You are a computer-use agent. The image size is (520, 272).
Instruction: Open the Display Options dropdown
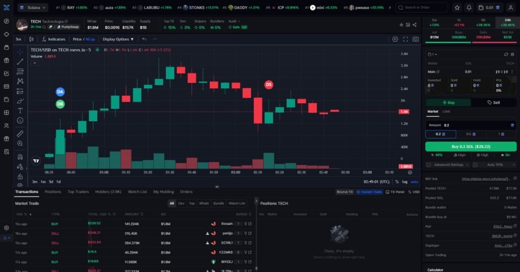[118, 39]
